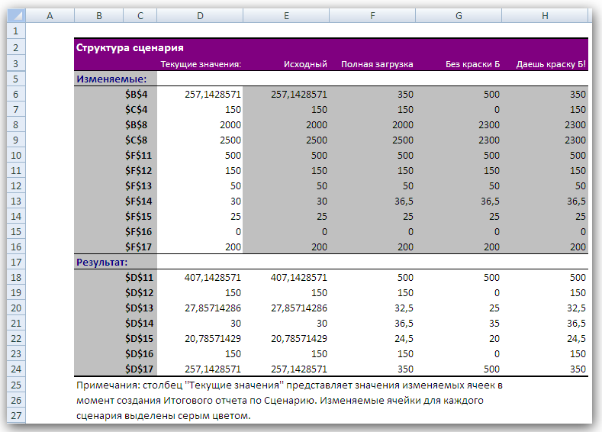Click the 'Текущие значения:' header cell
Viewport: 602px width, 432px height.
click(201, 64)
